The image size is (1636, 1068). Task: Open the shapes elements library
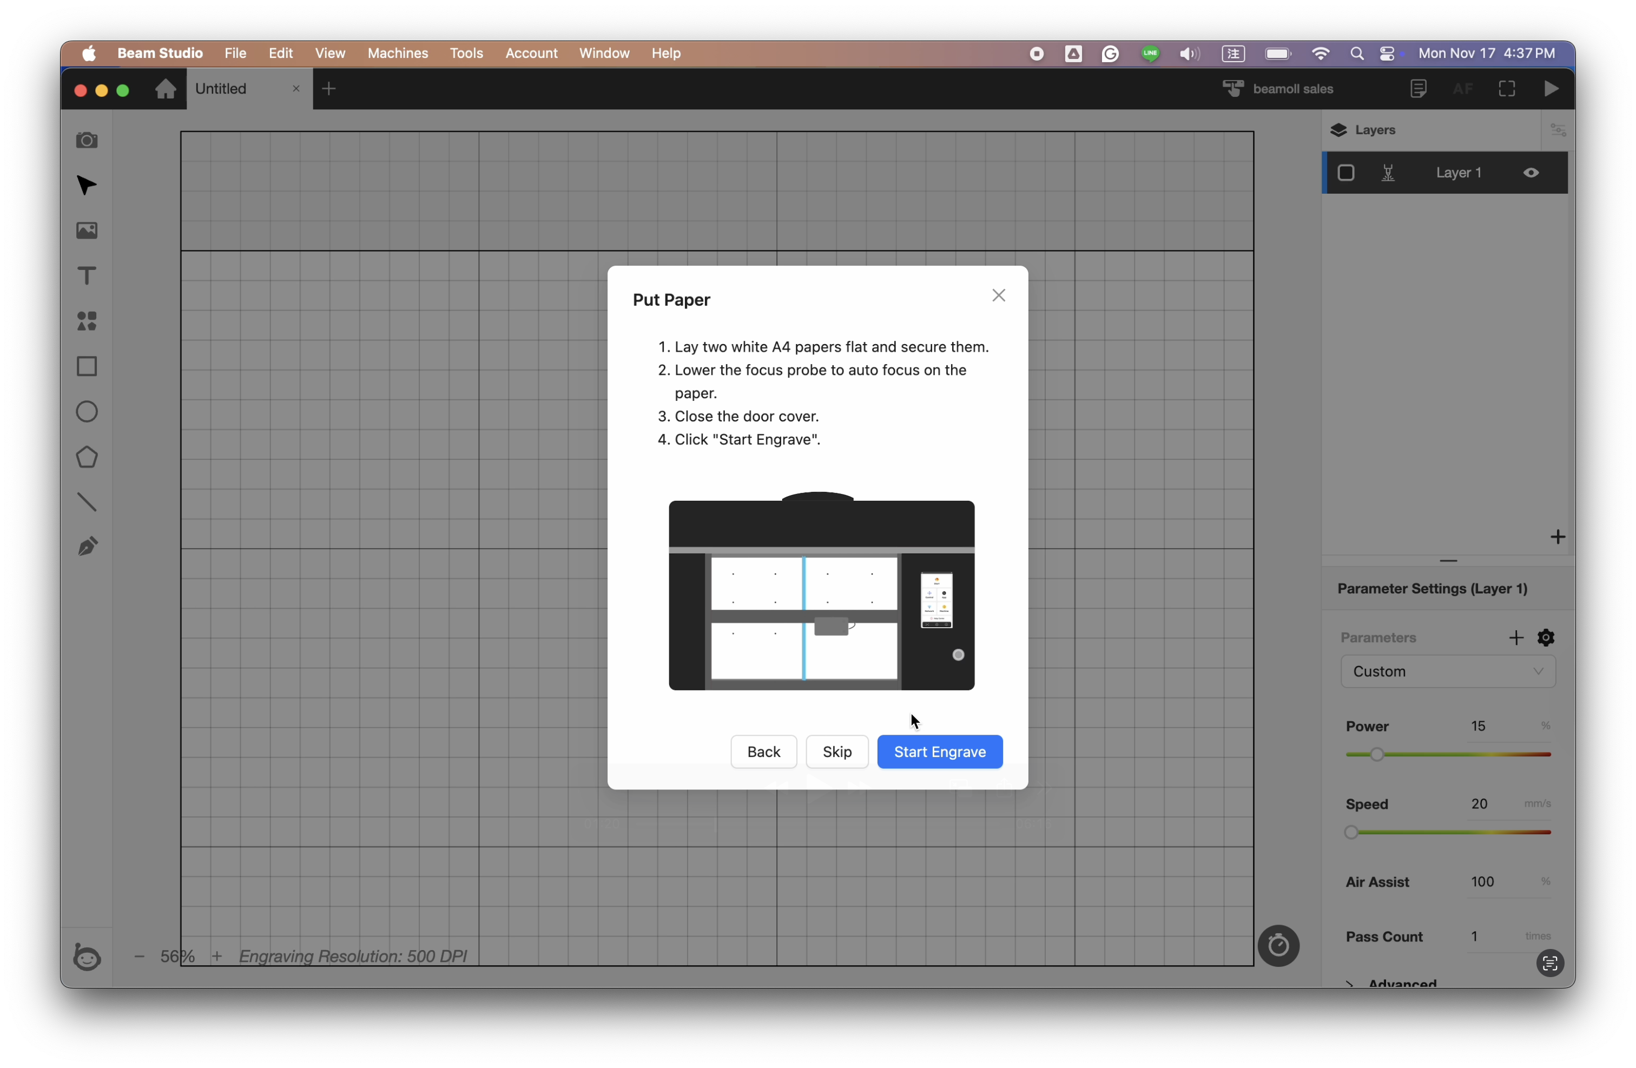coord(87,321)
